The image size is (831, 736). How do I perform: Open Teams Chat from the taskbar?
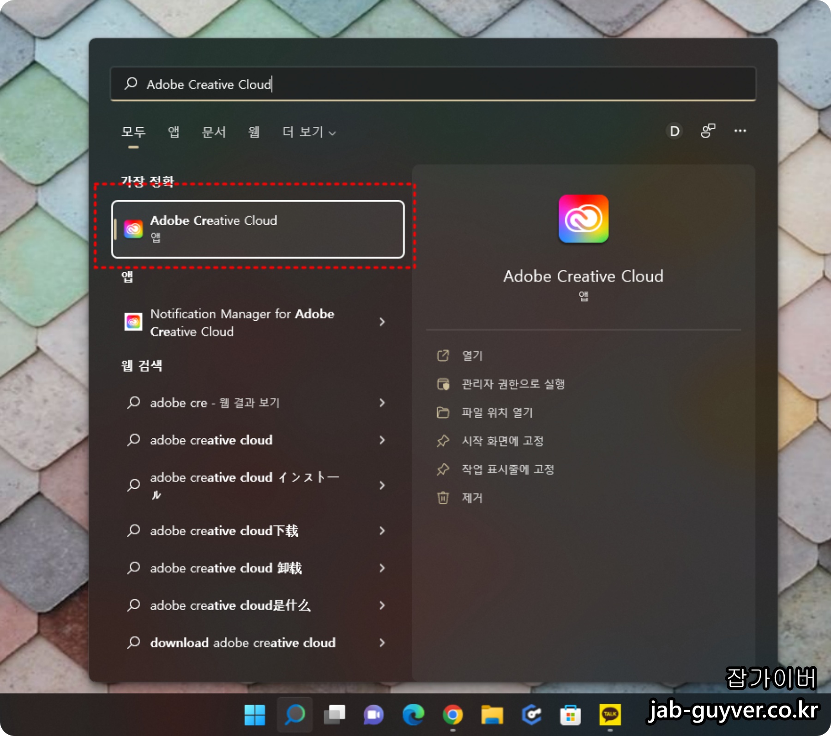click(x=373, y=715)
